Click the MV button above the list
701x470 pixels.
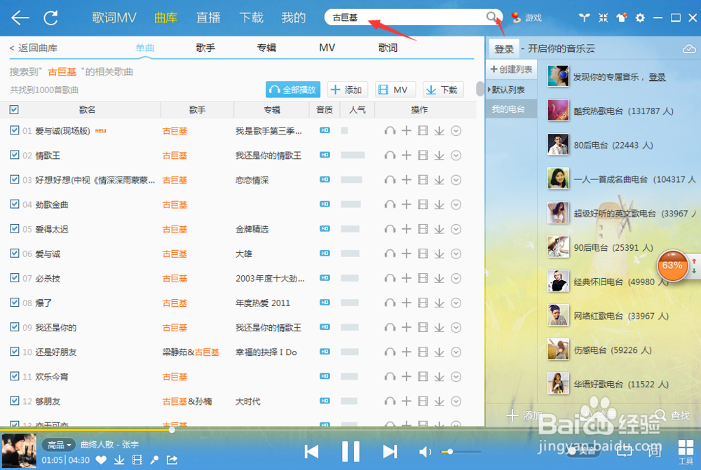coord(395,90)
